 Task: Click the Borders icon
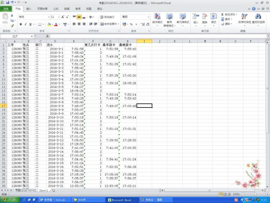[x=40, y=24]
